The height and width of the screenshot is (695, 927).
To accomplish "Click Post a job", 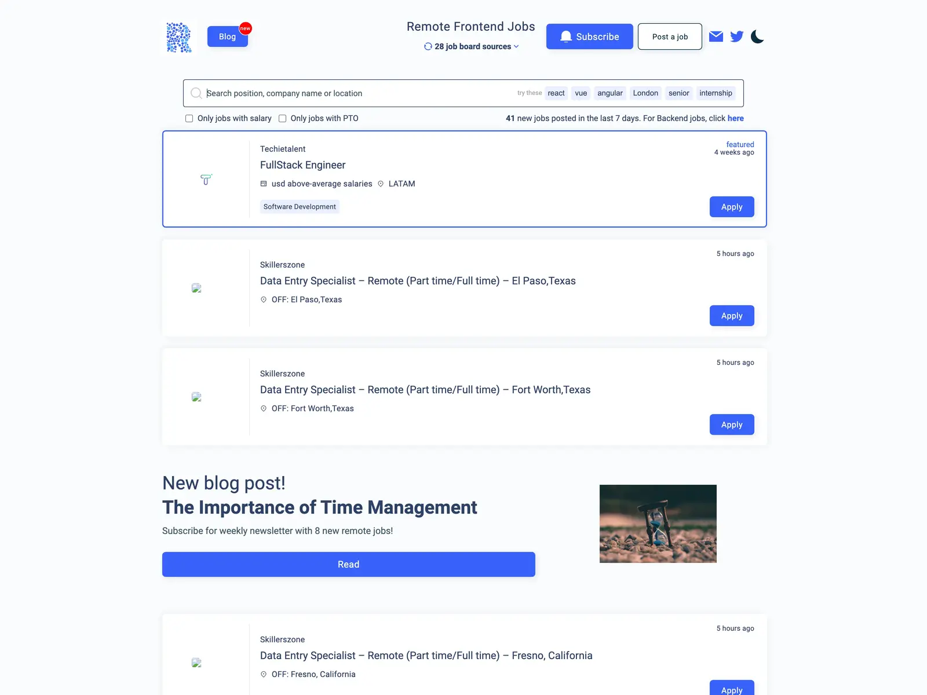I will tap(670, 36).
